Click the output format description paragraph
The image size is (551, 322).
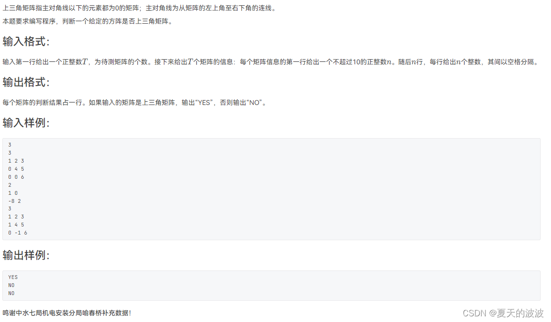pos(136,103)
